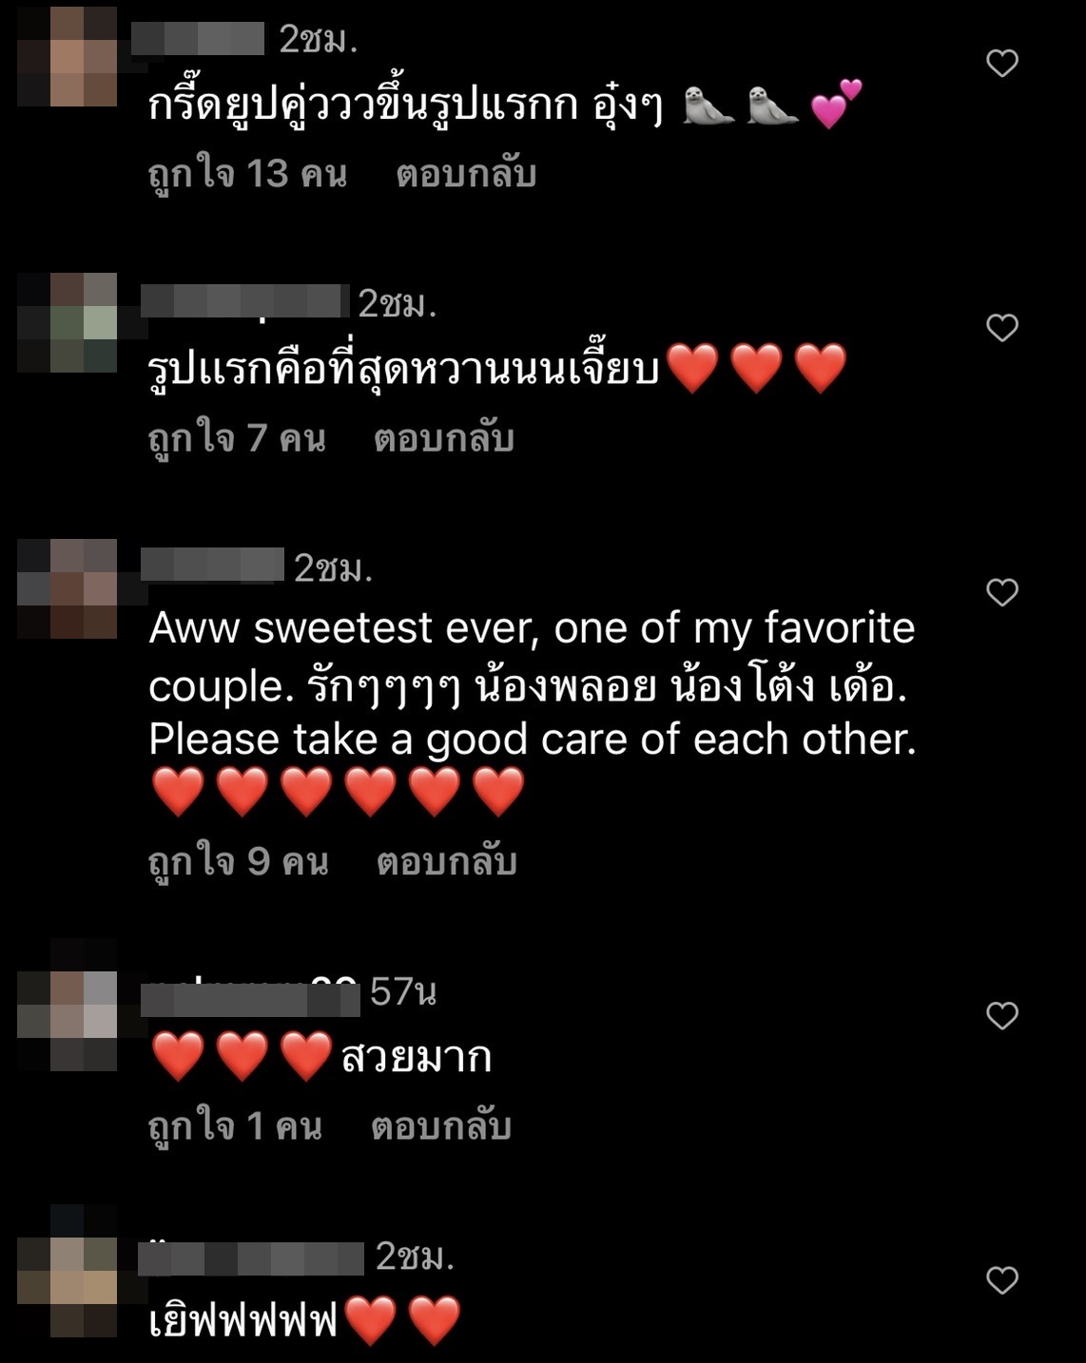This screenshot has height=1363, width=1086.
Task: Open avatar of the เยิฟฟฟฟฟ commenter
Action: [x=68, y=1287]
